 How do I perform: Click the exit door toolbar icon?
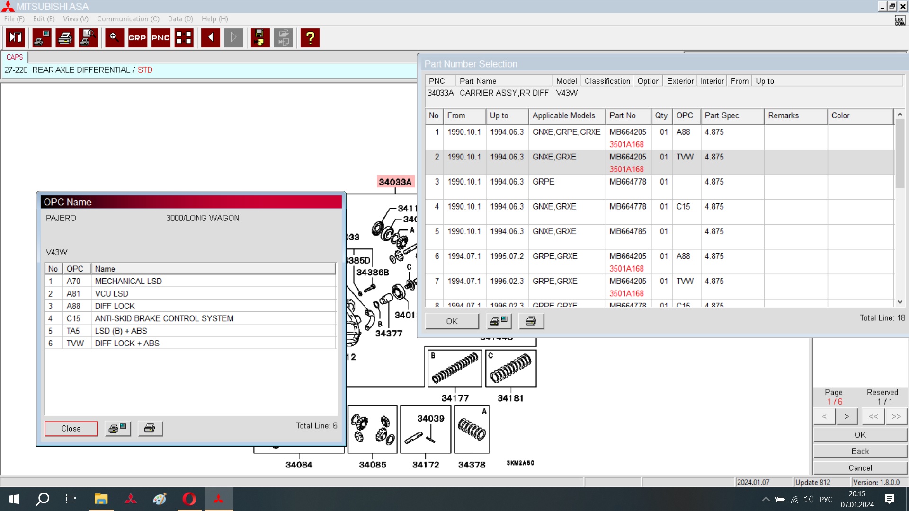(x=16, y=38)
